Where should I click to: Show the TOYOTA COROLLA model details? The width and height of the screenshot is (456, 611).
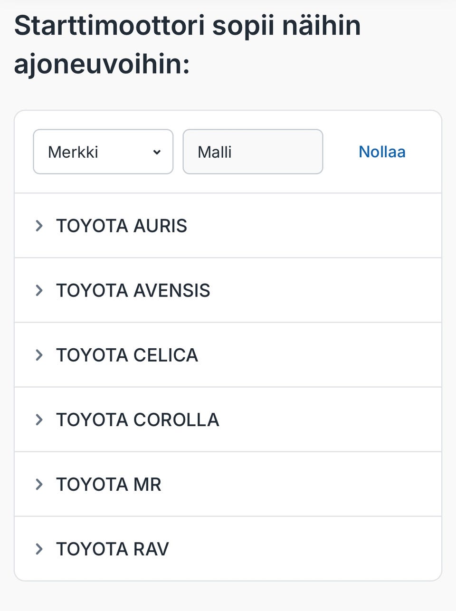(x=138, y=420)
